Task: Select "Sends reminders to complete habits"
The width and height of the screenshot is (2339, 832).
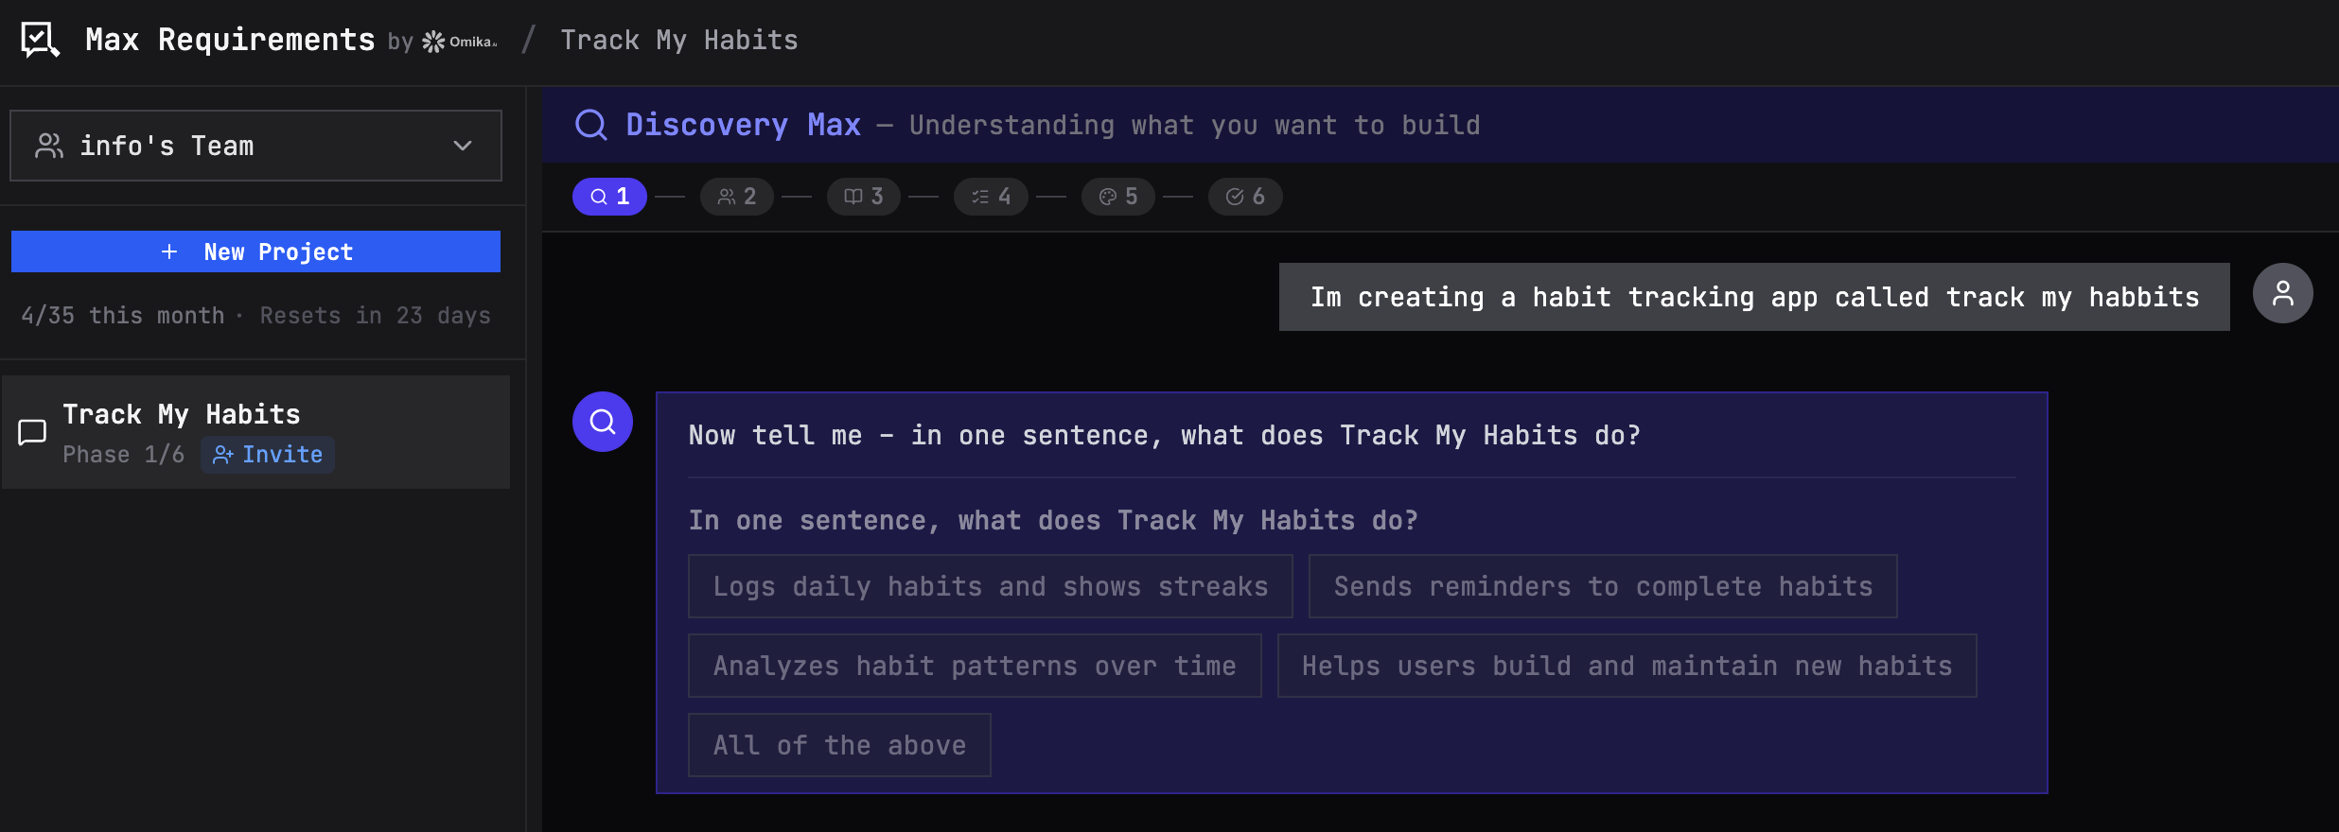Action: coord(1601,585)
